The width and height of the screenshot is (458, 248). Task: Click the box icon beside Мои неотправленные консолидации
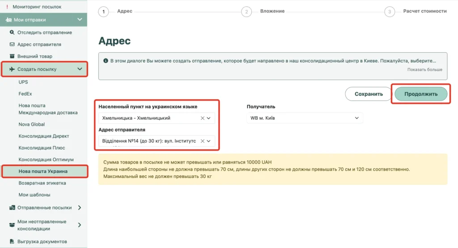click(x=12, y=225)
